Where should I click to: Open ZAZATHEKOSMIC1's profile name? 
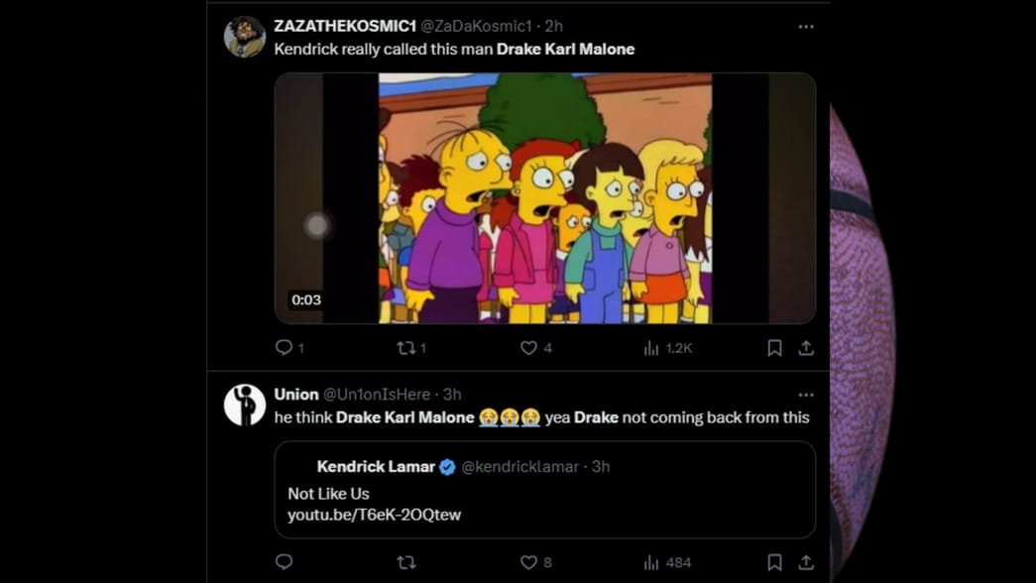[344, 26]
